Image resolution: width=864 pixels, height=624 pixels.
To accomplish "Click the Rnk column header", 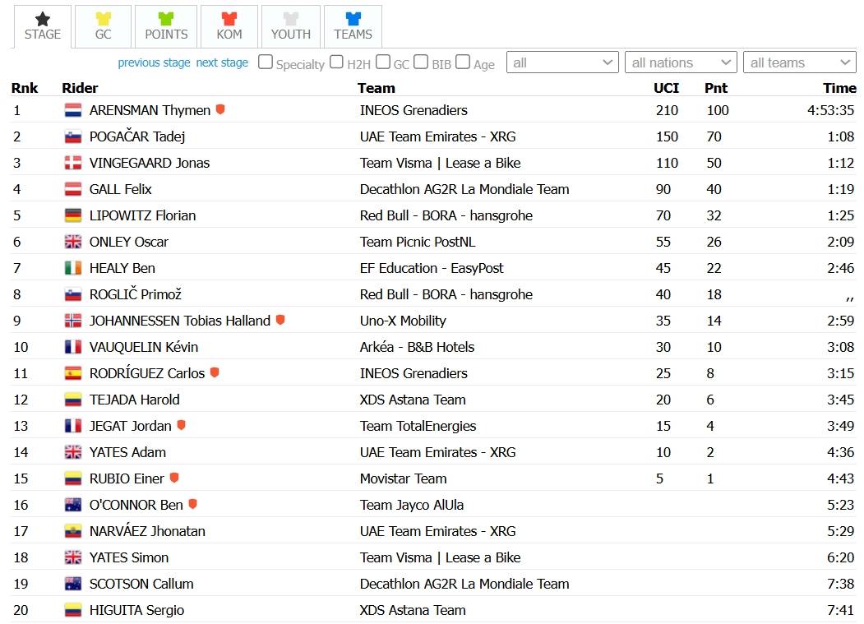I will tap(25, 88).
